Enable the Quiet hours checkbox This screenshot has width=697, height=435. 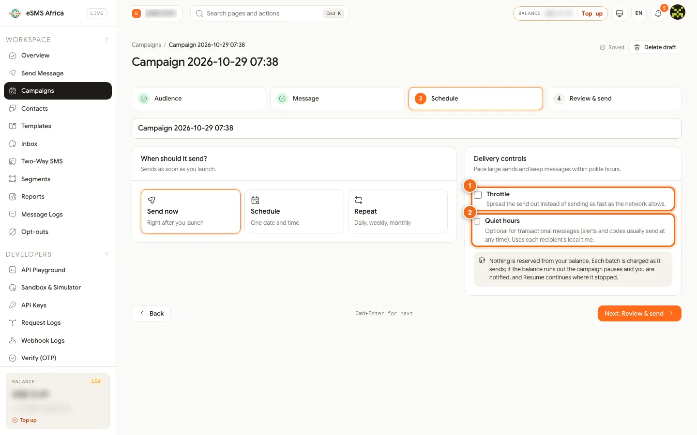[x=477, y=221]
